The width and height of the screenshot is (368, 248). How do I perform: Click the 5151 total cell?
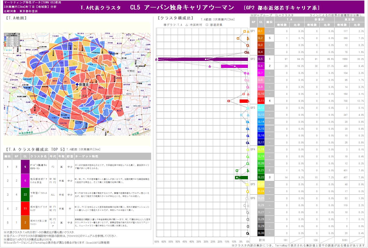pos(342,240)
